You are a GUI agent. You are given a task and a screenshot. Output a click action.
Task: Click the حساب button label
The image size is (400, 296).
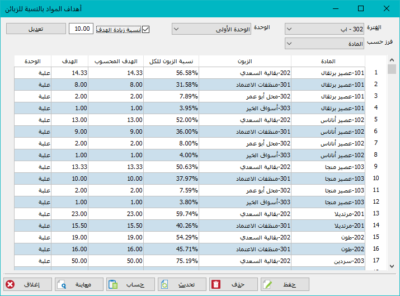tap(135, 284)
